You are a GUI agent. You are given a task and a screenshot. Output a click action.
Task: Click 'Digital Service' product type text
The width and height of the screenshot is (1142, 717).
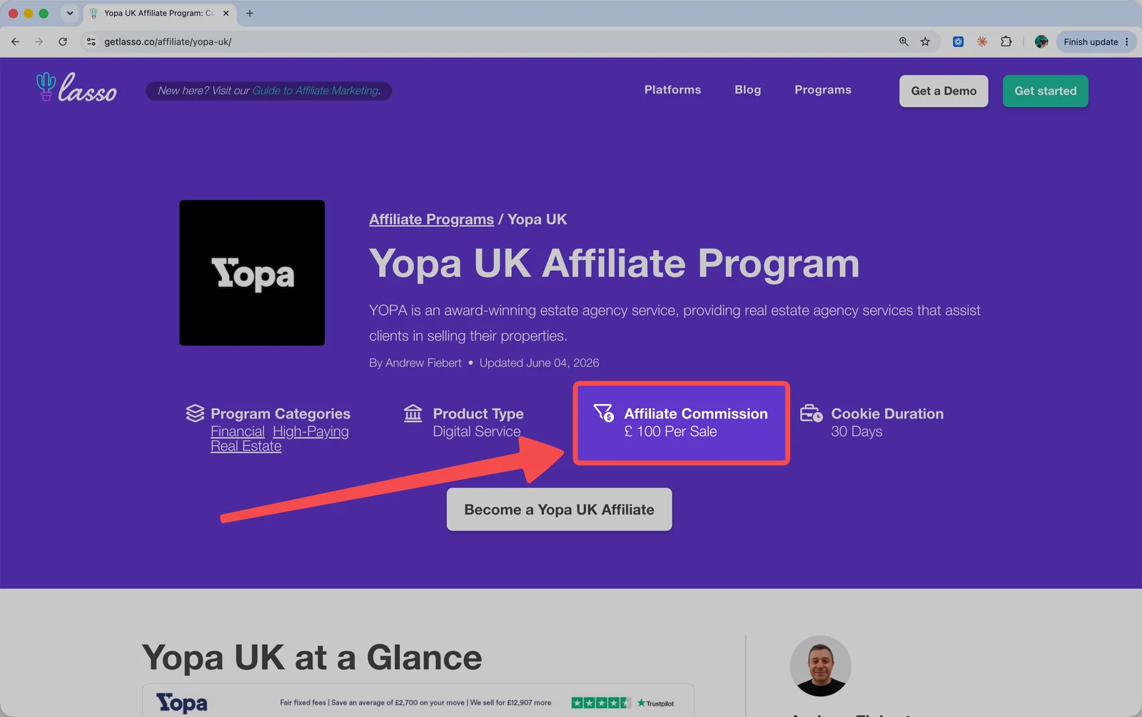(477, 431)
